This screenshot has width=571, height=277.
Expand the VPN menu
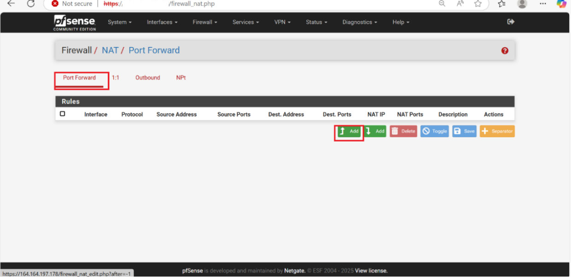[x=282, y=22]
